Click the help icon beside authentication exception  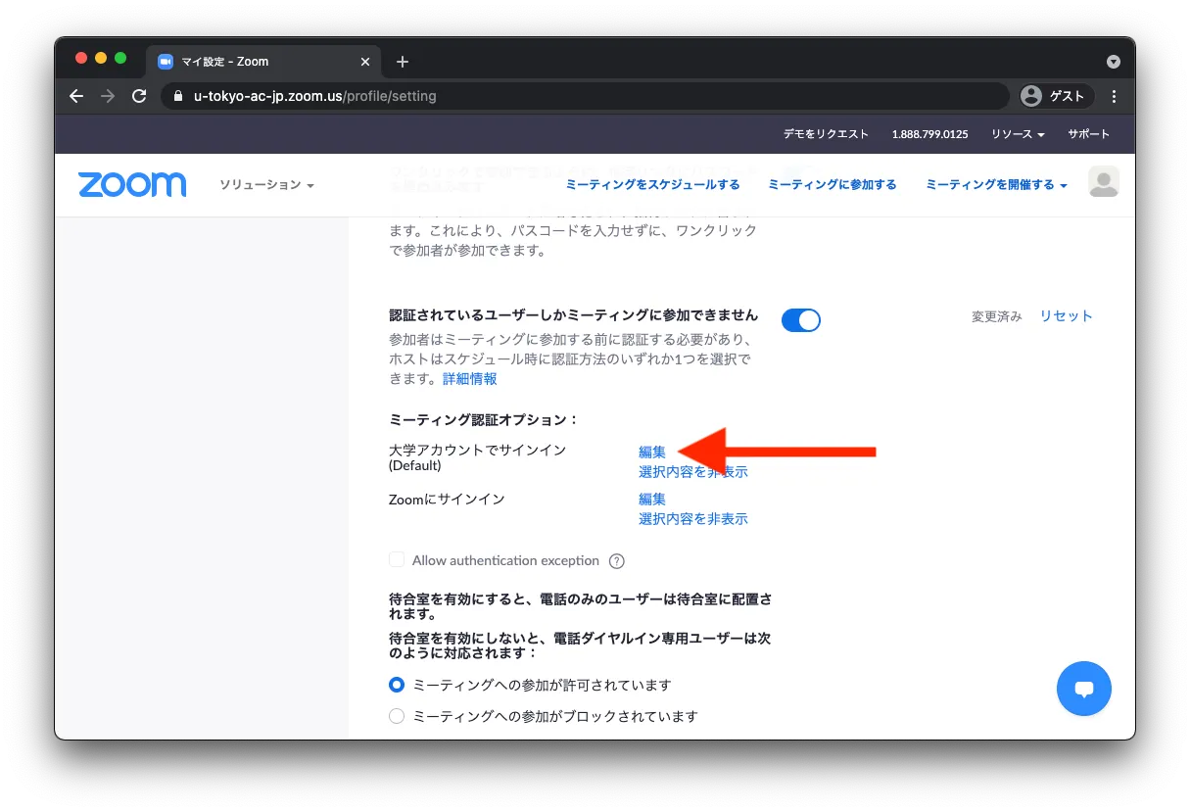(x=616, y=561)
